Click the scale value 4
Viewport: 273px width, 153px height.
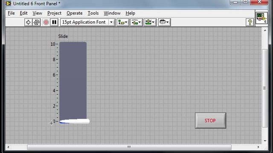(x=54, y=91)
